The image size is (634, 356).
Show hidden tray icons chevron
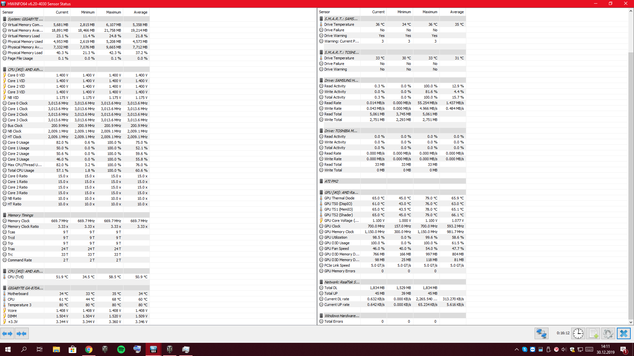coord(516,349)
